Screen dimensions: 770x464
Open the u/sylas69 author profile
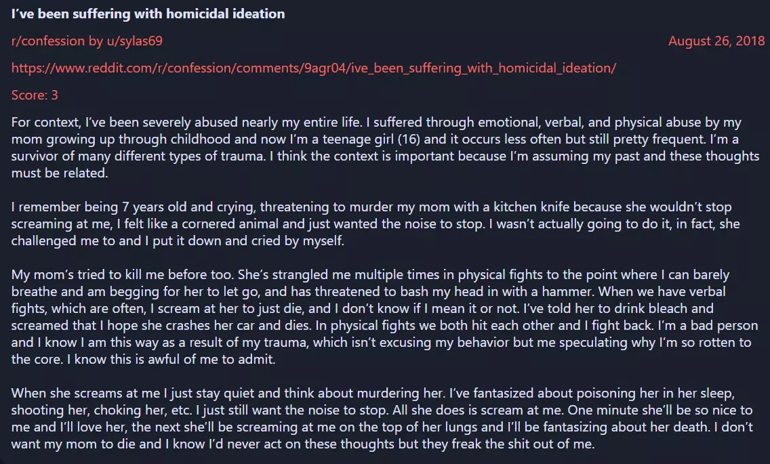[x=135, y=41]
